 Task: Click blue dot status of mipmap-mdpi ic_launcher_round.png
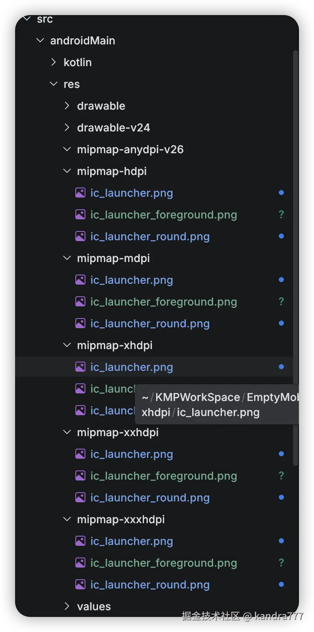[x=281, y=323]
